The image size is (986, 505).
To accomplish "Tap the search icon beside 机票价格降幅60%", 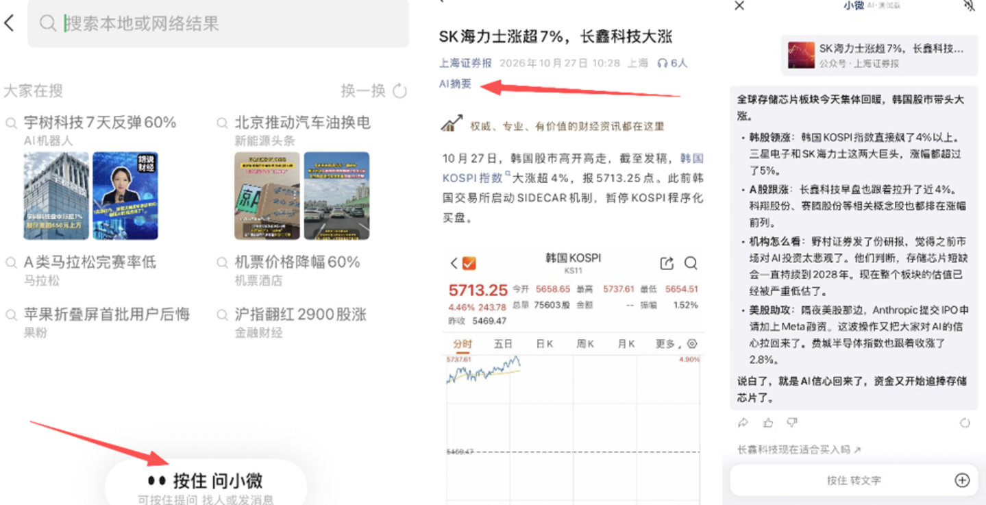I will 222,262.
